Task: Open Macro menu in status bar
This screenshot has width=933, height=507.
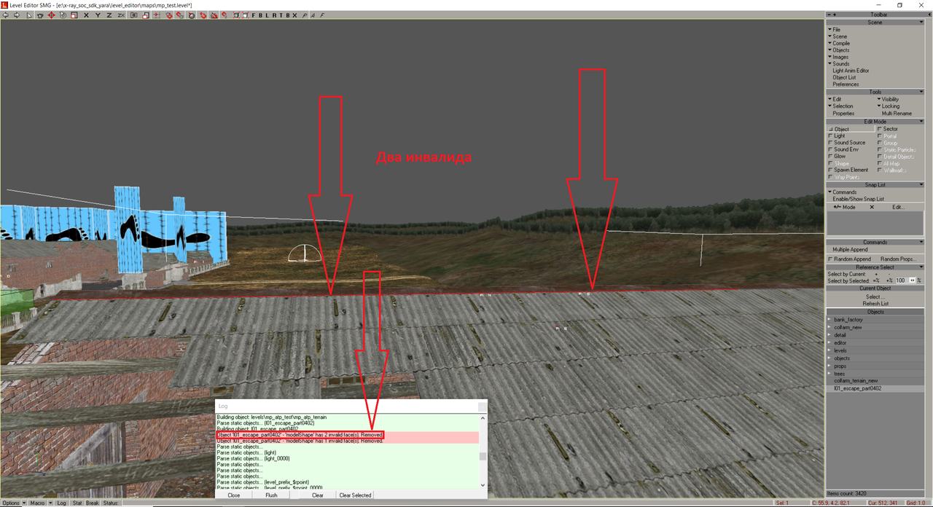Action: coord(39,503)
